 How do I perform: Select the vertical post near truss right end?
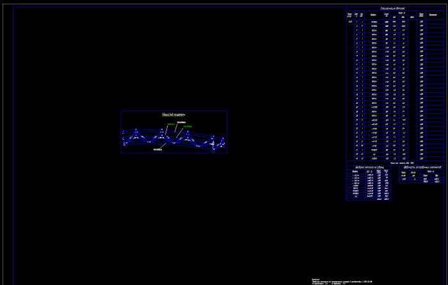pos(213,143)
